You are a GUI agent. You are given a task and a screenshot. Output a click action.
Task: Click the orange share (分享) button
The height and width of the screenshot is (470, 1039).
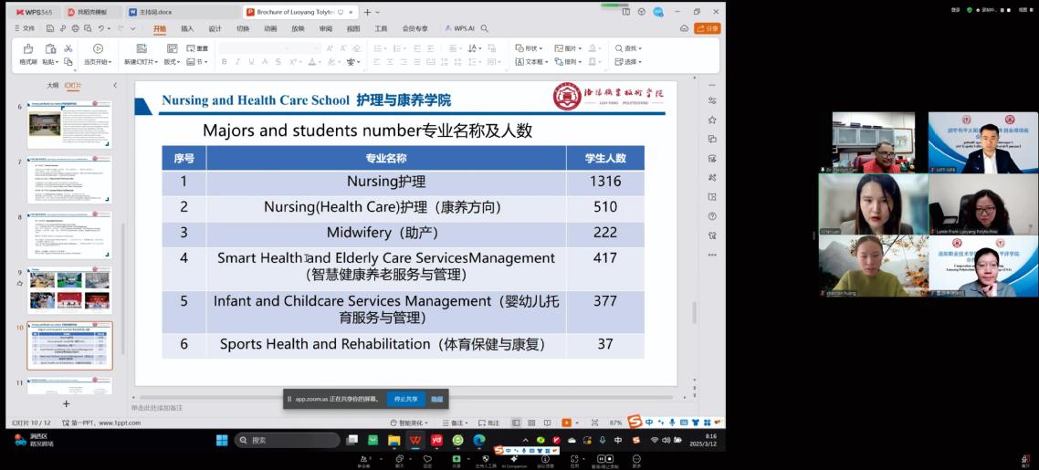[708, 28]
